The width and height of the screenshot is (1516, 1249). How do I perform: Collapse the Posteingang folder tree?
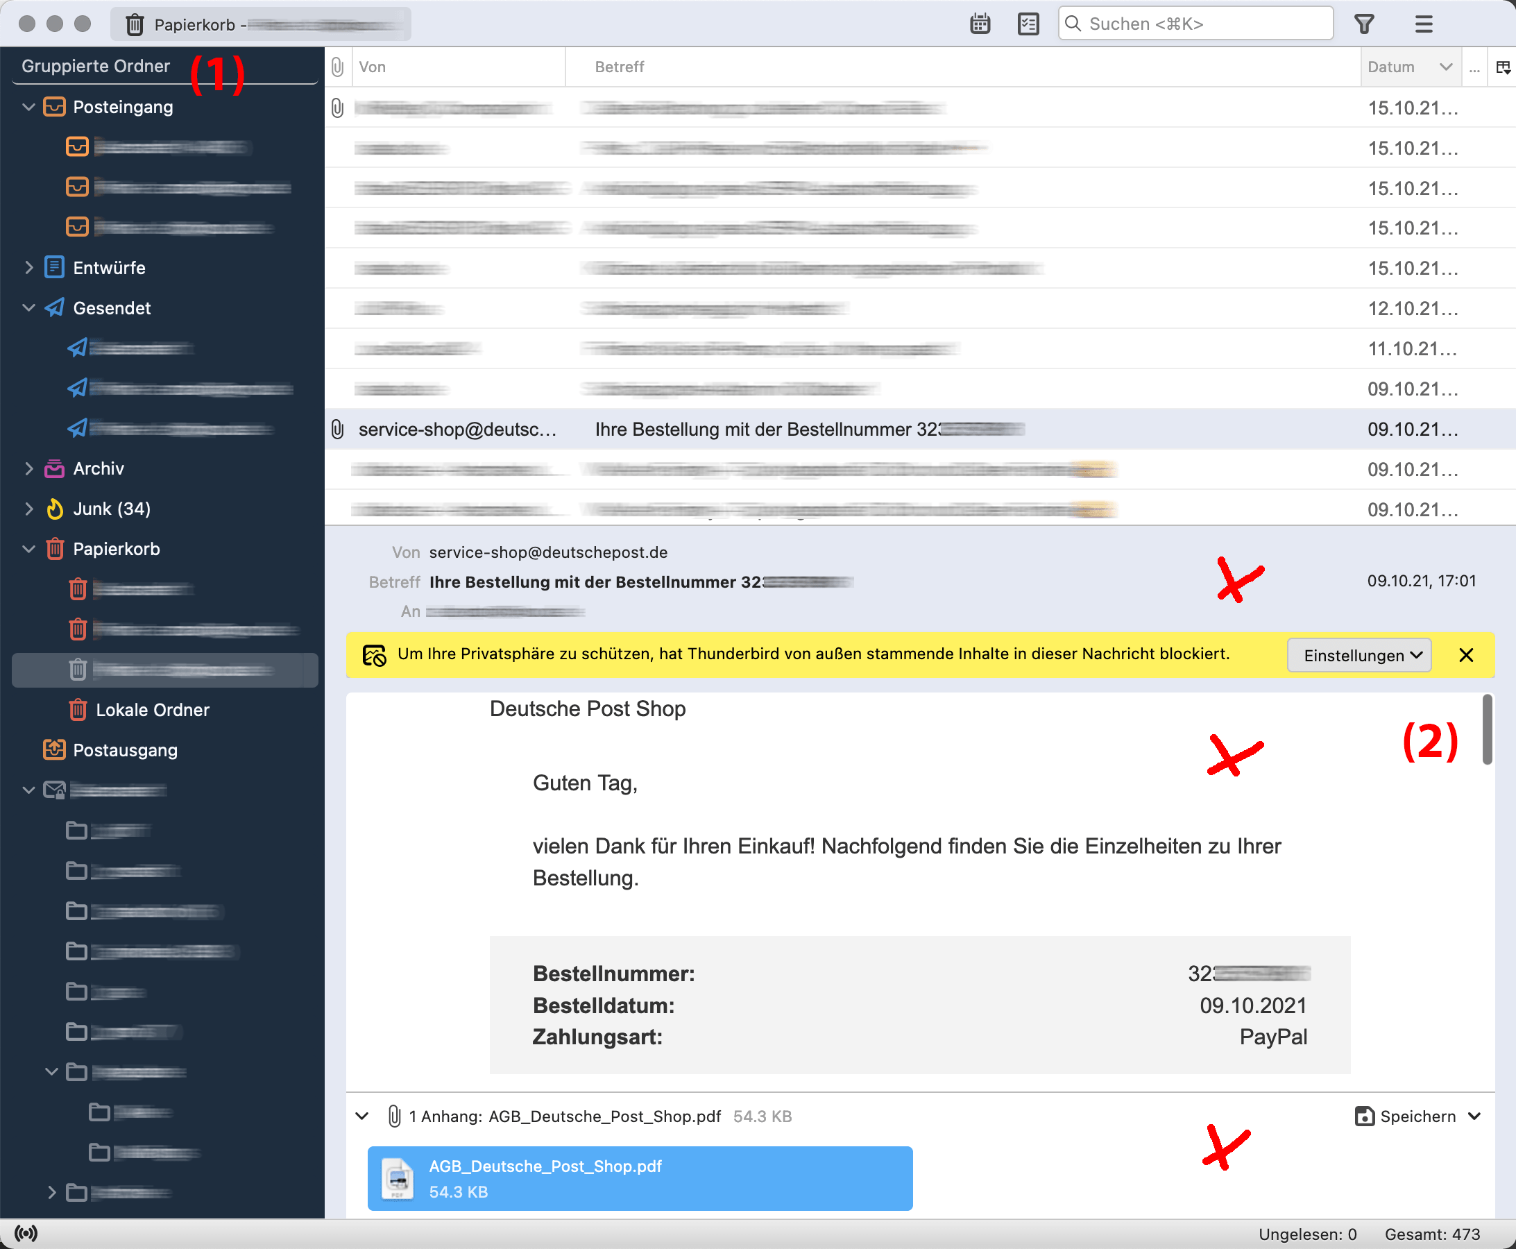pyautogui.click(x=28, y=107)
